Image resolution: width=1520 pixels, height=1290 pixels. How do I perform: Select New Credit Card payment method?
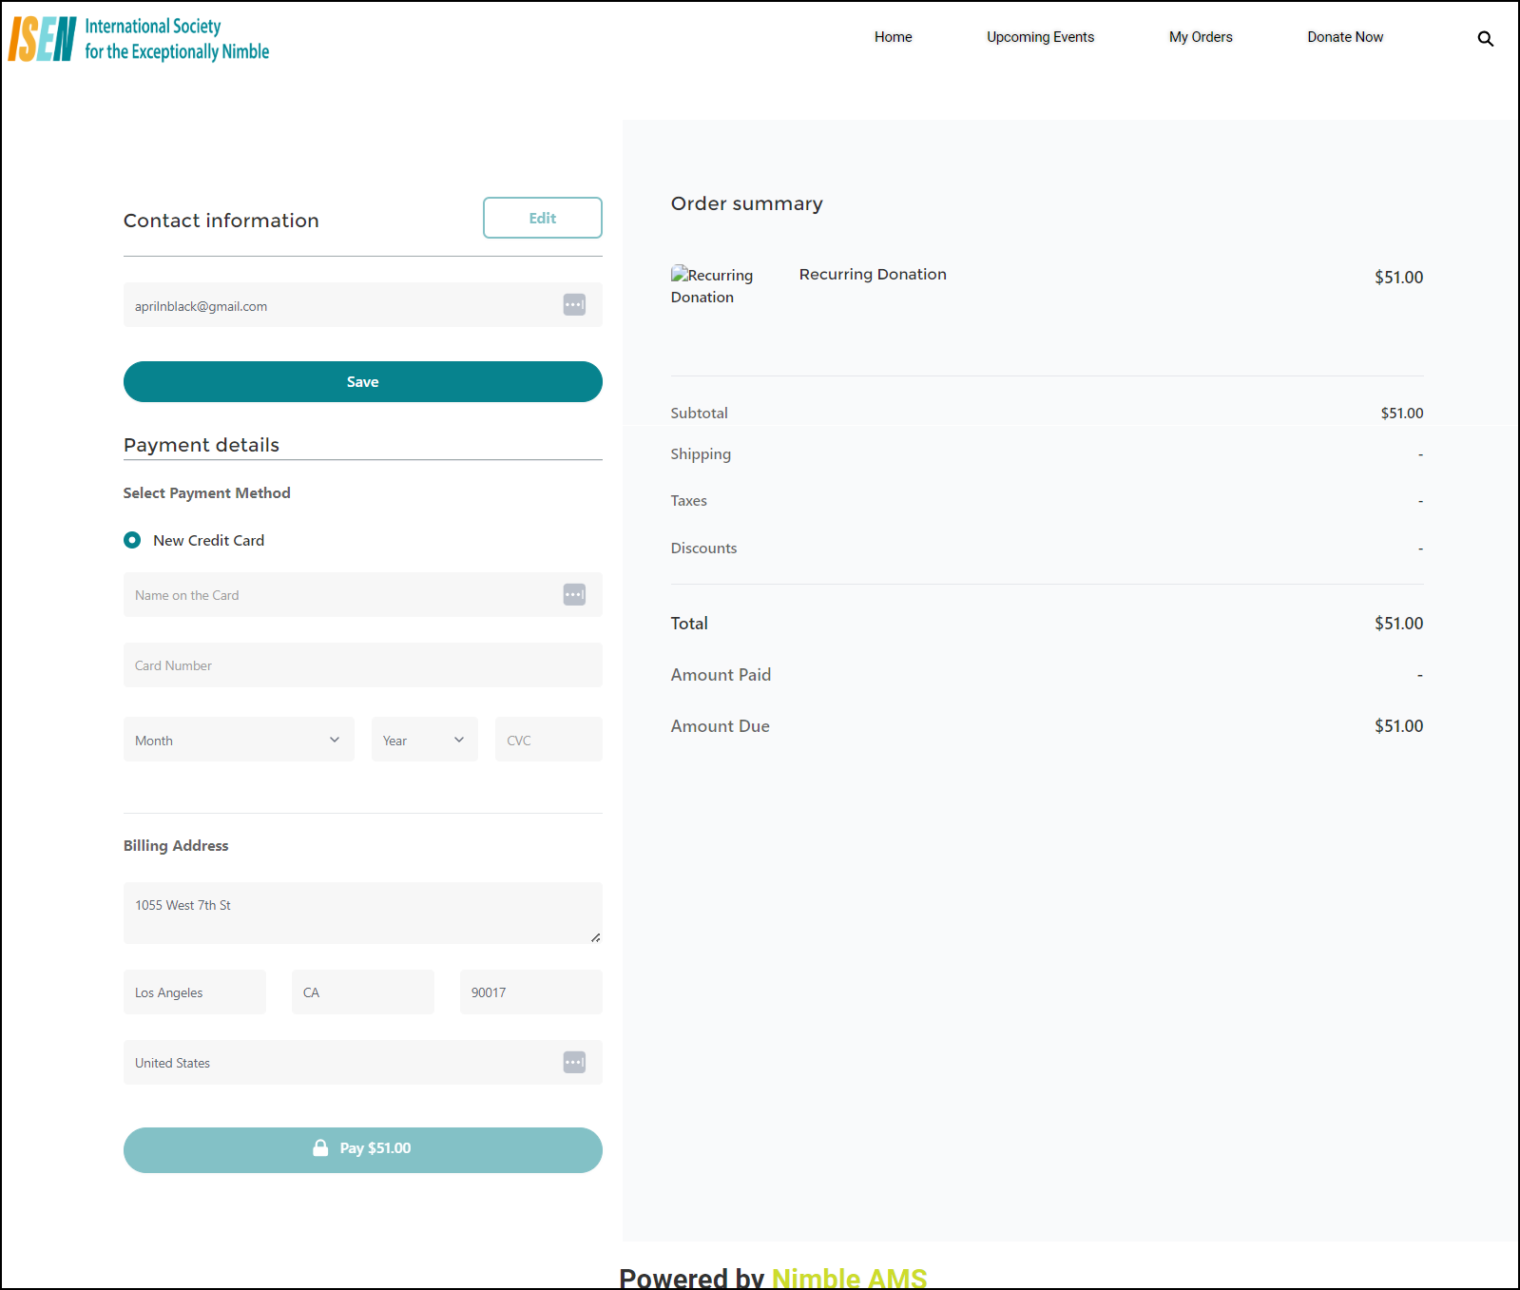point(132,540)
